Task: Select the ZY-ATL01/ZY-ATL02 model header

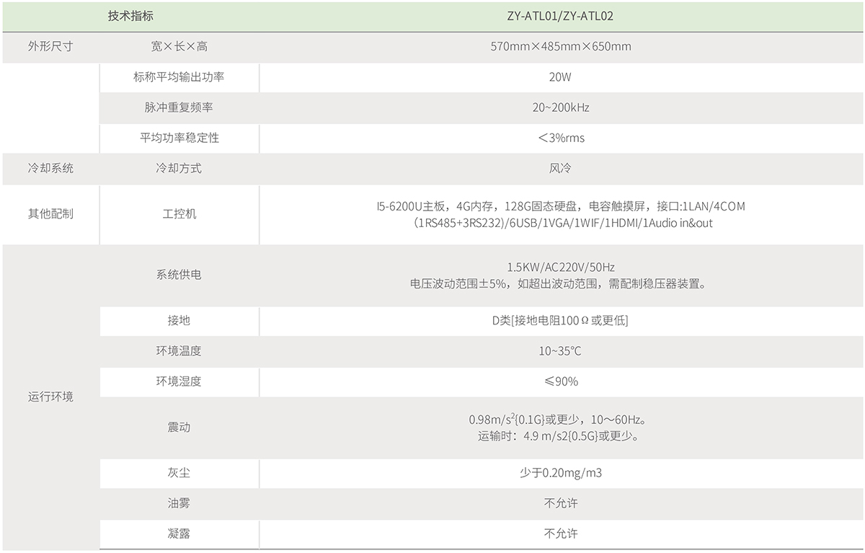Action: pos(561,16)
